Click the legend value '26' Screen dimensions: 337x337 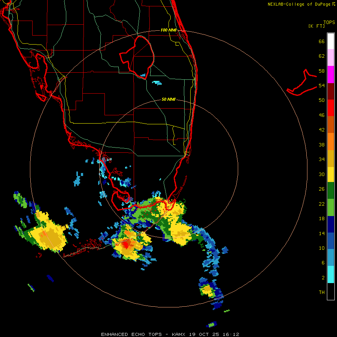pos(322,189)
